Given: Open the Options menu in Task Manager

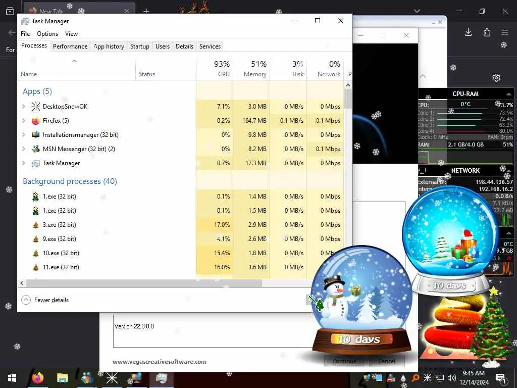Looking at the screenshot, I should 47,34.
